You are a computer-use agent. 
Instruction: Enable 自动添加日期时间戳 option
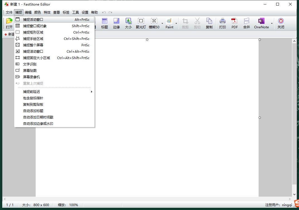38,117
